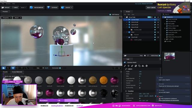
Task: Open the Base dropdown arrow below viewport
Action: click(43, 68)
